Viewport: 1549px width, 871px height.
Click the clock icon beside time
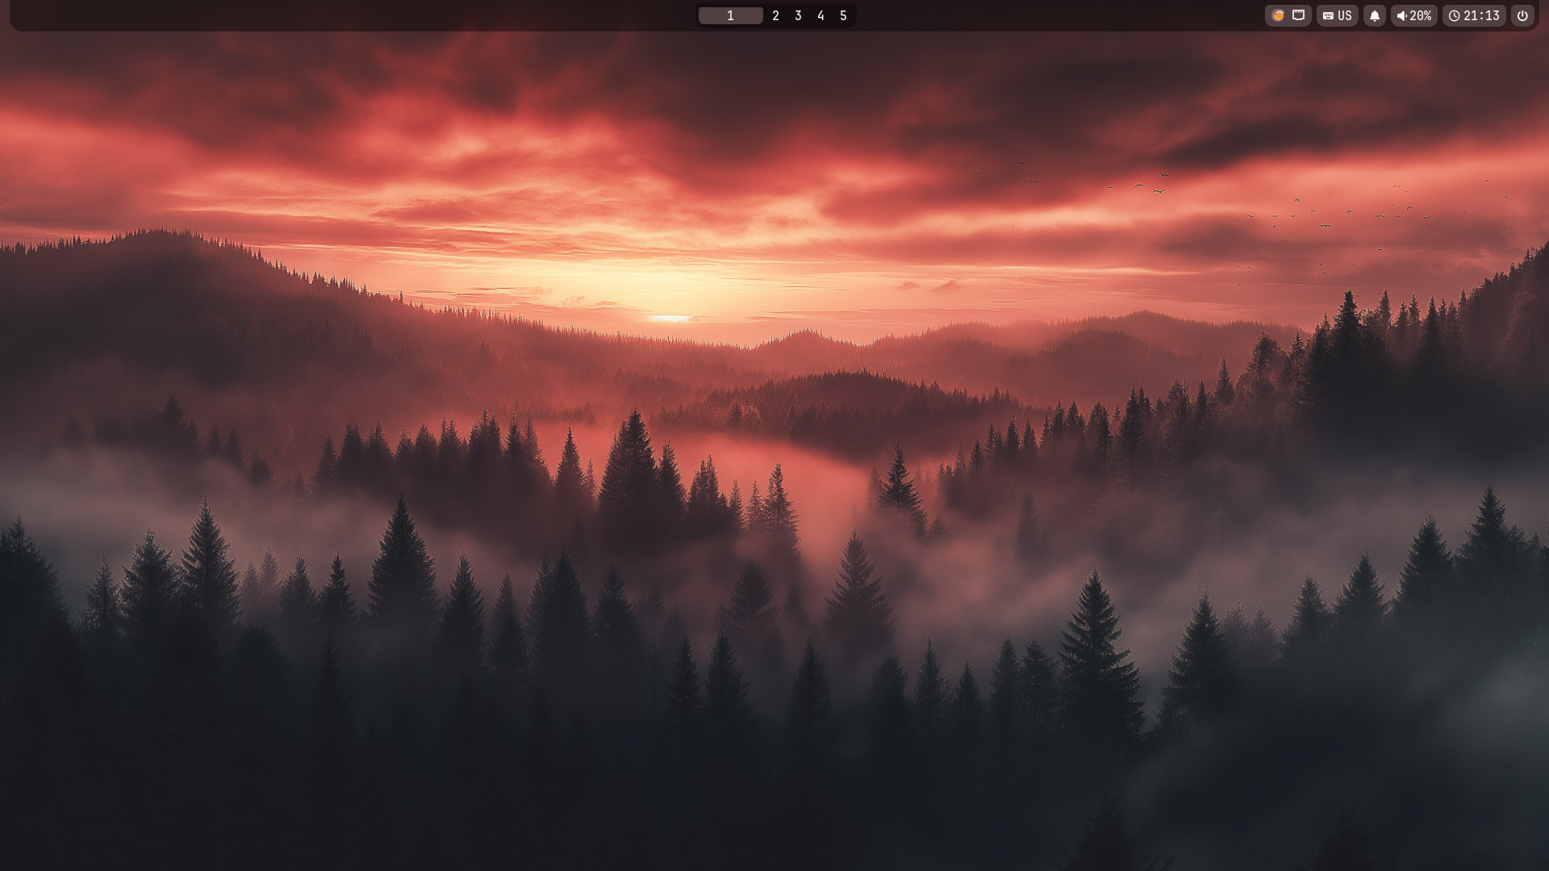(1454, 15)
